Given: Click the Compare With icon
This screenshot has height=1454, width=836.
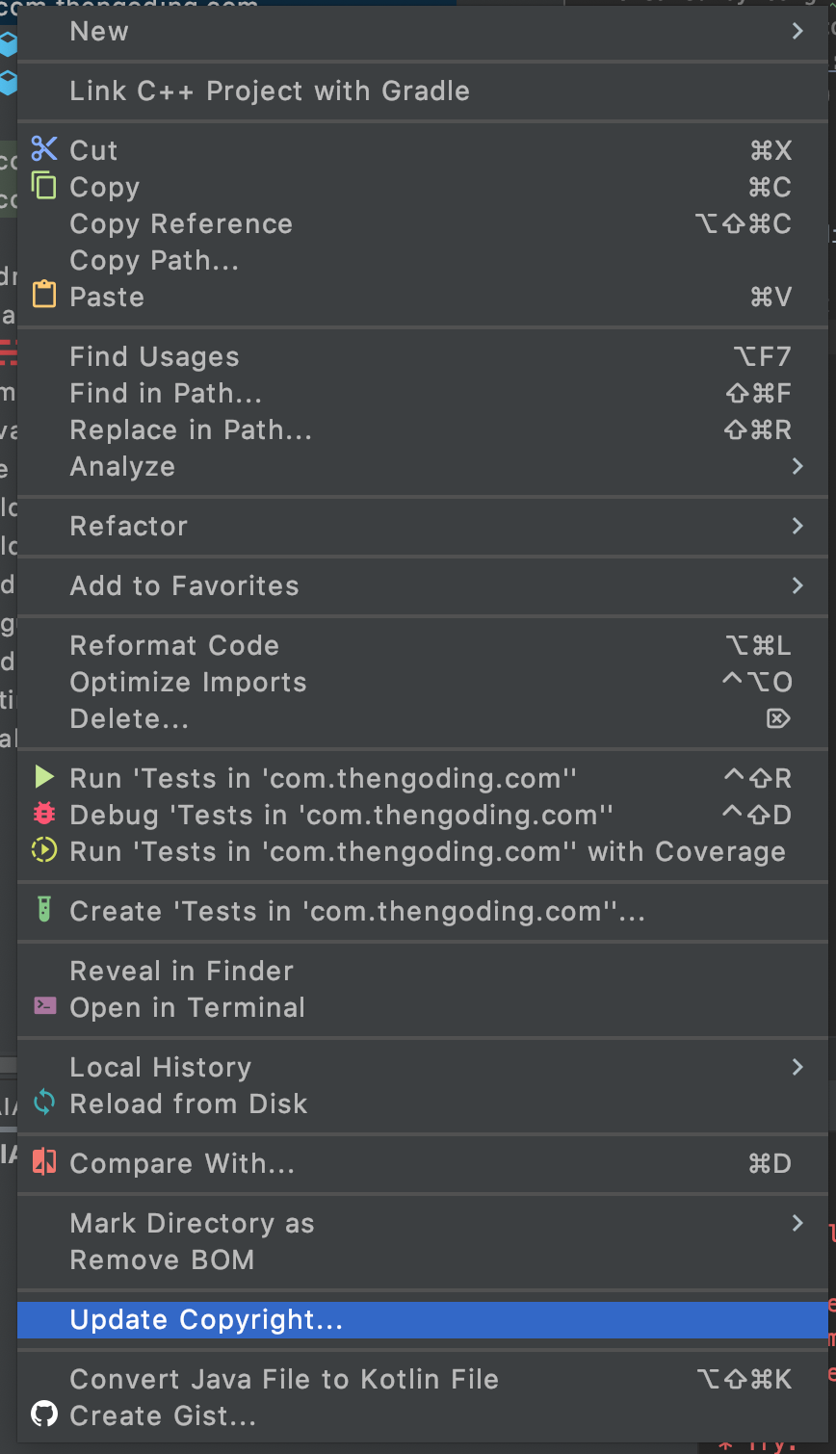Looking at the screenshot, I should click(x=44, y=1162).
